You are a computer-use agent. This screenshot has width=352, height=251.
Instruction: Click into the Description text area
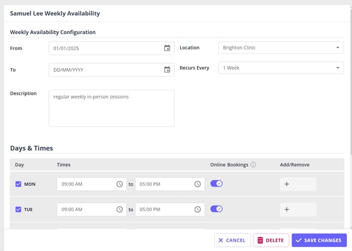click(111, 108)
